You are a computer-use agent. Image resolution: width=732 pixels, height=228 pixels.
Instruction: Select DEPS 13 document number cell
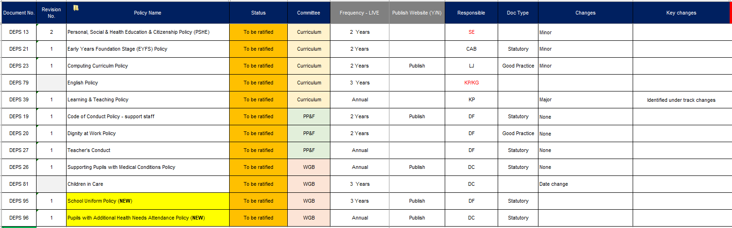pyautogui.click(x=18, y=32)
